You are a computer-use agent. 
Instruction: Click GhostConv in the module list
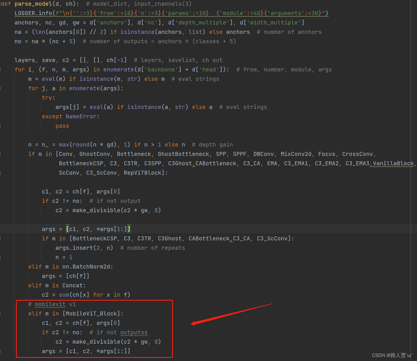pyautogui.click(x=95, y=154)
